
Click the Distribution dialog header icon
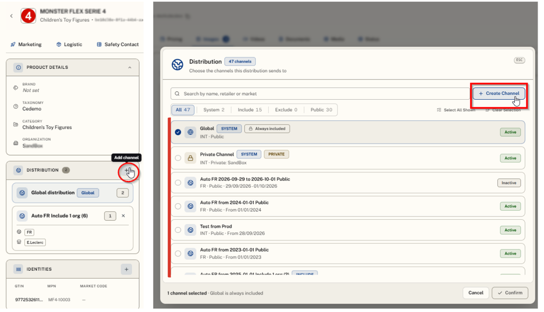pos(177,65)
